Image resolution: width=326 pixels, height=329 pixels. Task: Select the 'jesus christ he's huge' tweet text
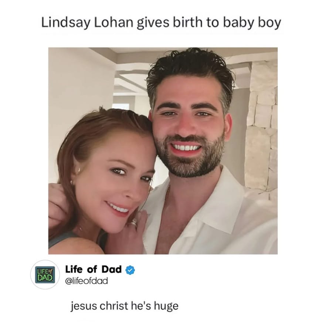pos(125,306)
